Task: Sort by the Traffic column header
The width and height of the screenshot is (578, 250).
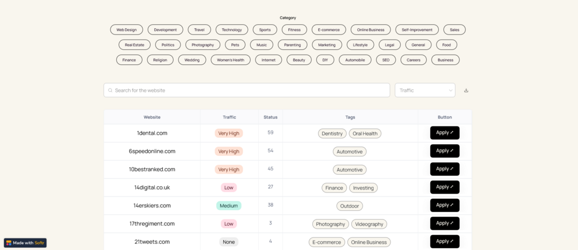Action: [x=229, y=117]
